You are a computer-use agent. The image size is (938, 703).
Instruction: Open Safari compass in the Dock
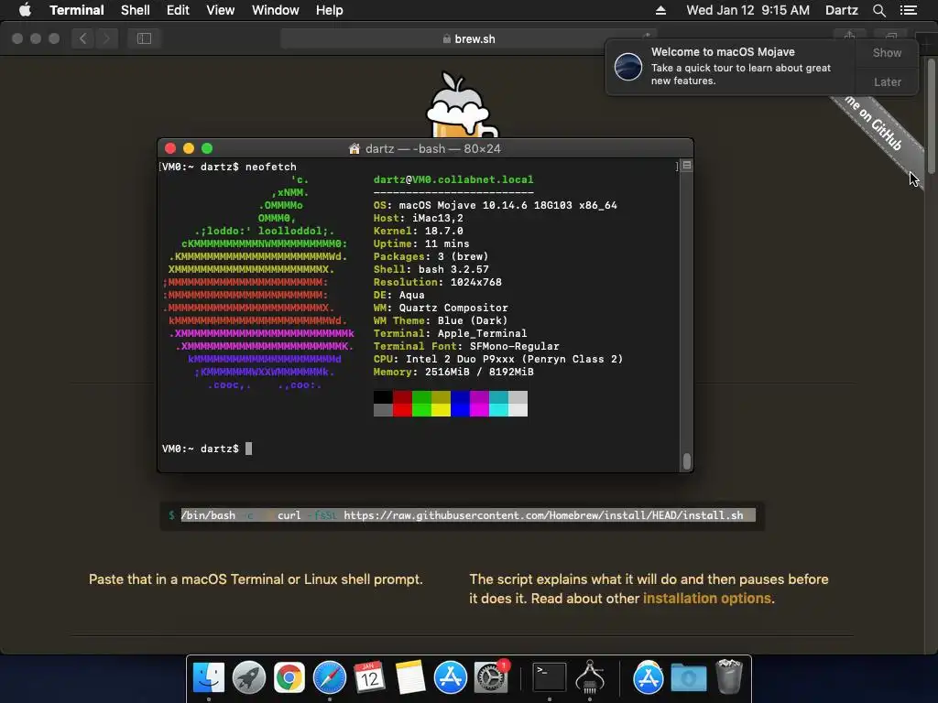click(x=330, y=677)
